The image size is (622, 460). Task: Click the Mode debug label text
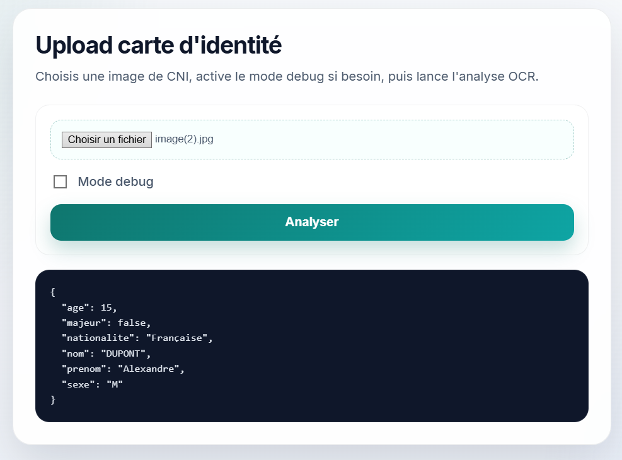[115, 182]
